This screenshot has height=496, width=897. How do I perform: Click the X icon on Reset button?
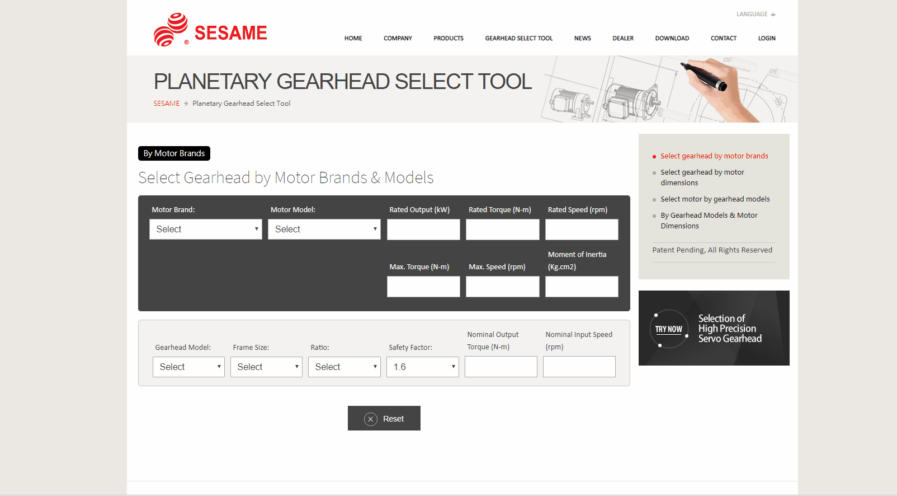tap(371, 419)
